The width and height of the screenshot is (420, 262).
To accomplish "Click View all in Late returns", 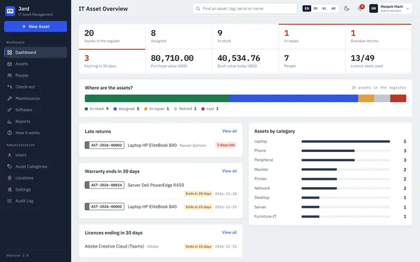I will pos(229,131).
